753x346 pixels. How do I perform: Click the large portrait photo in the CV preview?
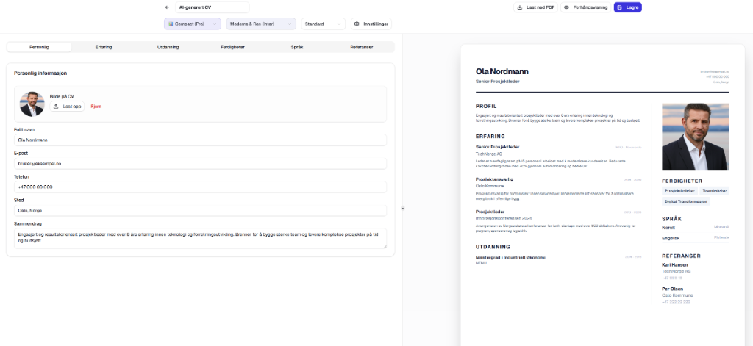tap(696, 137)
